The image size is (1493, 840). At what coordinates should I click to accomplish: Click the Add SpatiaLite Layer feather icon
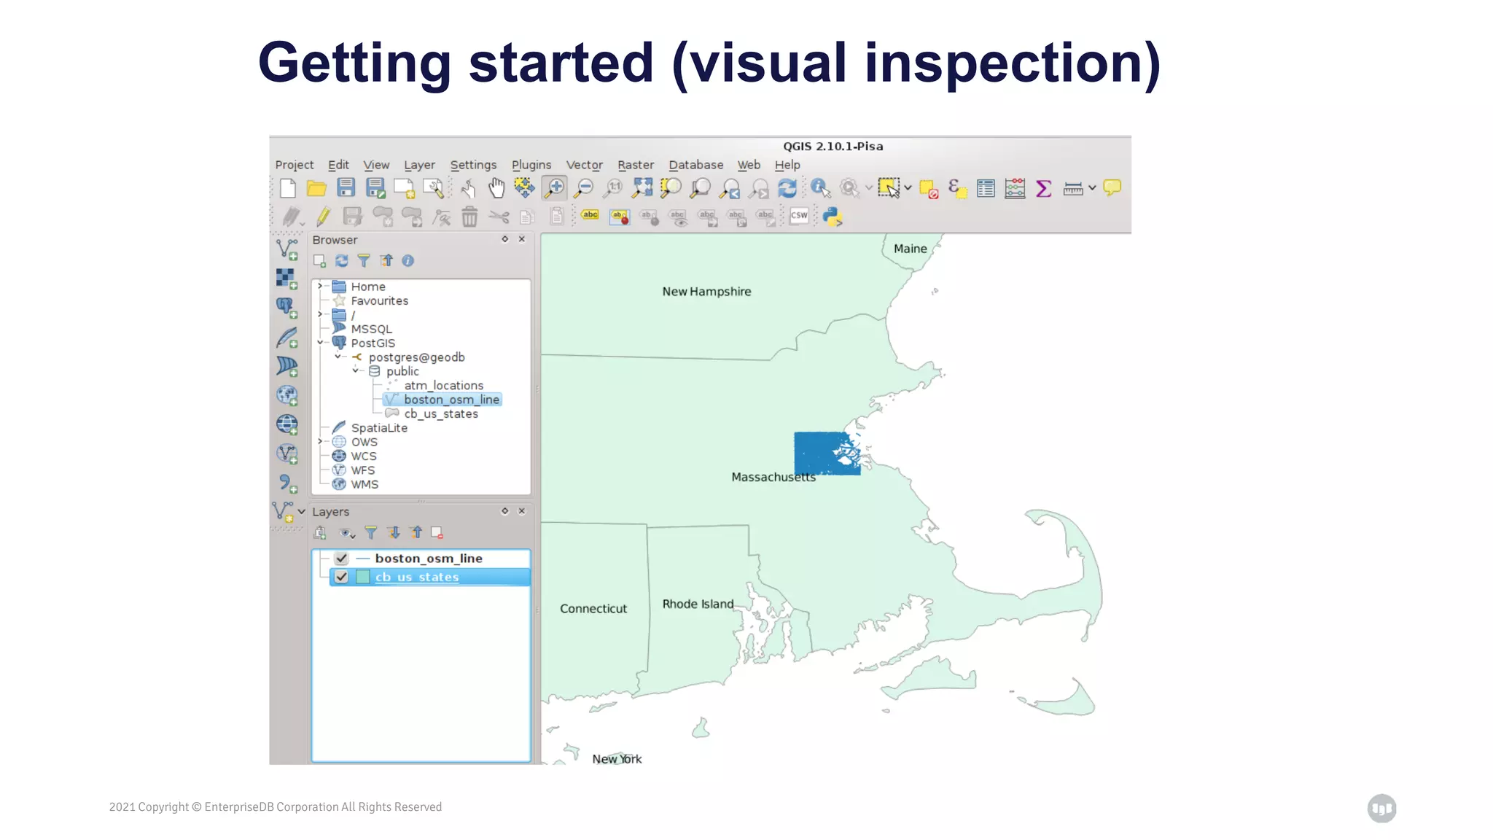click(x=286, y=338)
